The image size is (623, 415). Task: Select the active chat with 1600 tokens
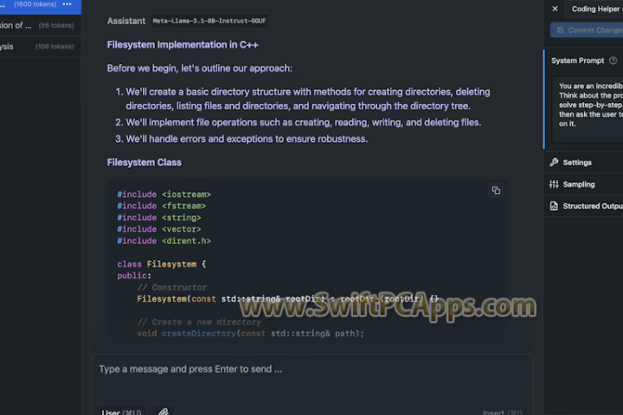click(41, 5)
